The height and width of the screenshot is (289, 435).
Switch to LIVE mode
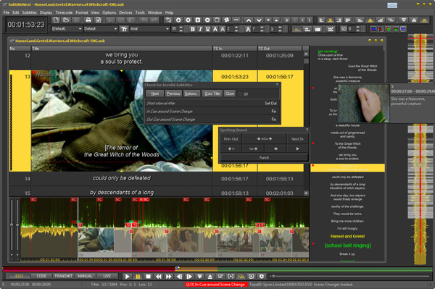point(107,276)
